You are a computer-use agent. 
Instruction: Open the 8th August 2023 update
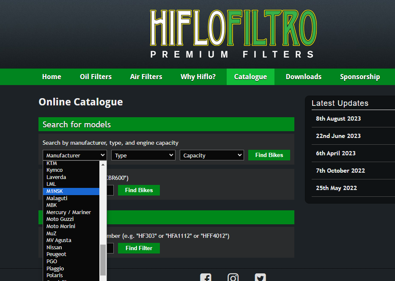[x=338, y=118]
